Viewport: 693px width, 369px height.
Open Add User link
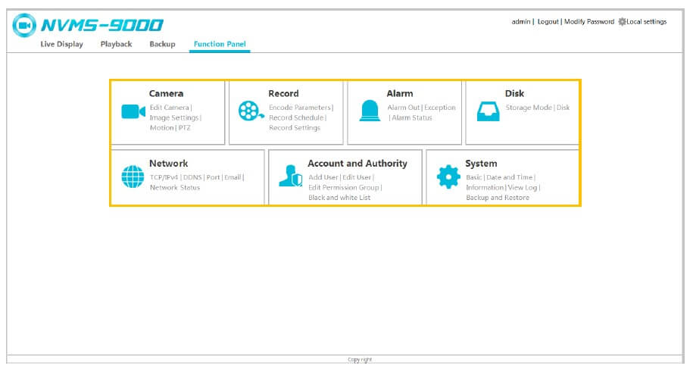tap(323, 177)
